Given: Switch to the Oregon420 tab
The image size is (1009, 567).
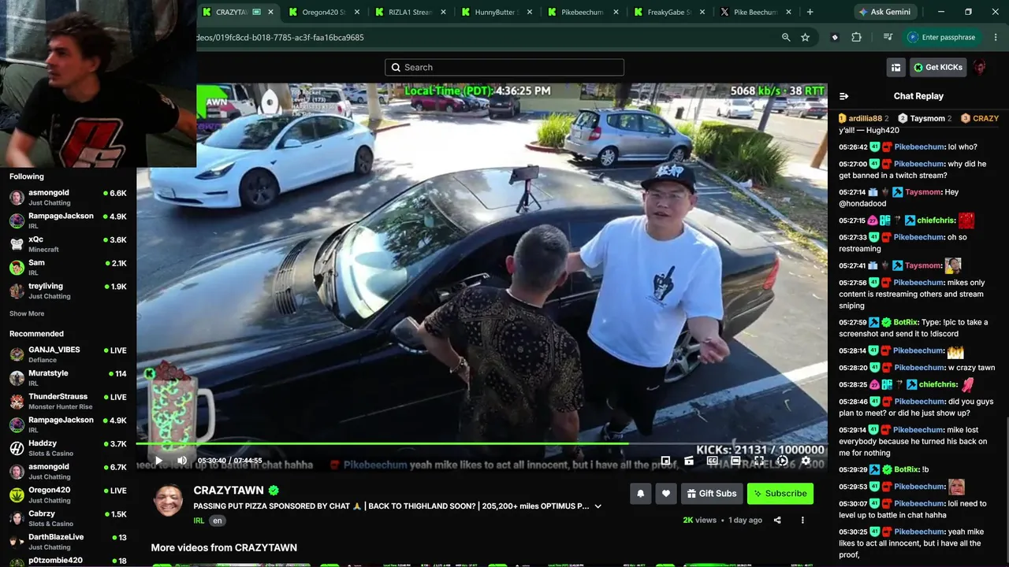Looking at the screenshot, I should point(324,12).
